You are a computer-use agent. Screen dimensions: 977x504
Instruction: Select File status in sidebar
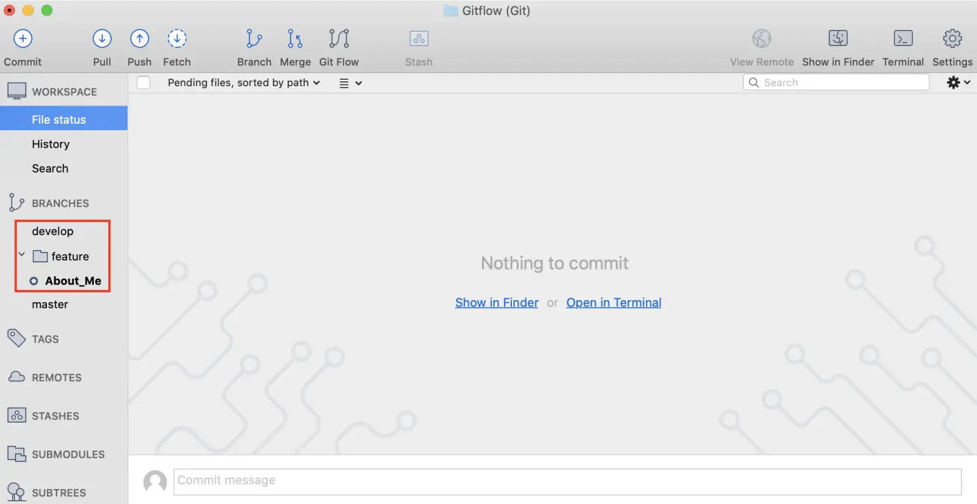click(x=64, y=119)
